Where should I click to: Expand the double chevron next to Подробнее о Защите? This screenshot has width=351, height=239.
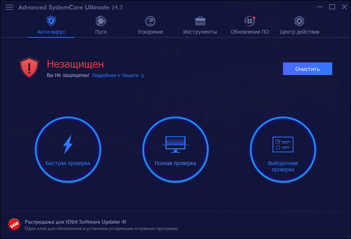point(143,76)
